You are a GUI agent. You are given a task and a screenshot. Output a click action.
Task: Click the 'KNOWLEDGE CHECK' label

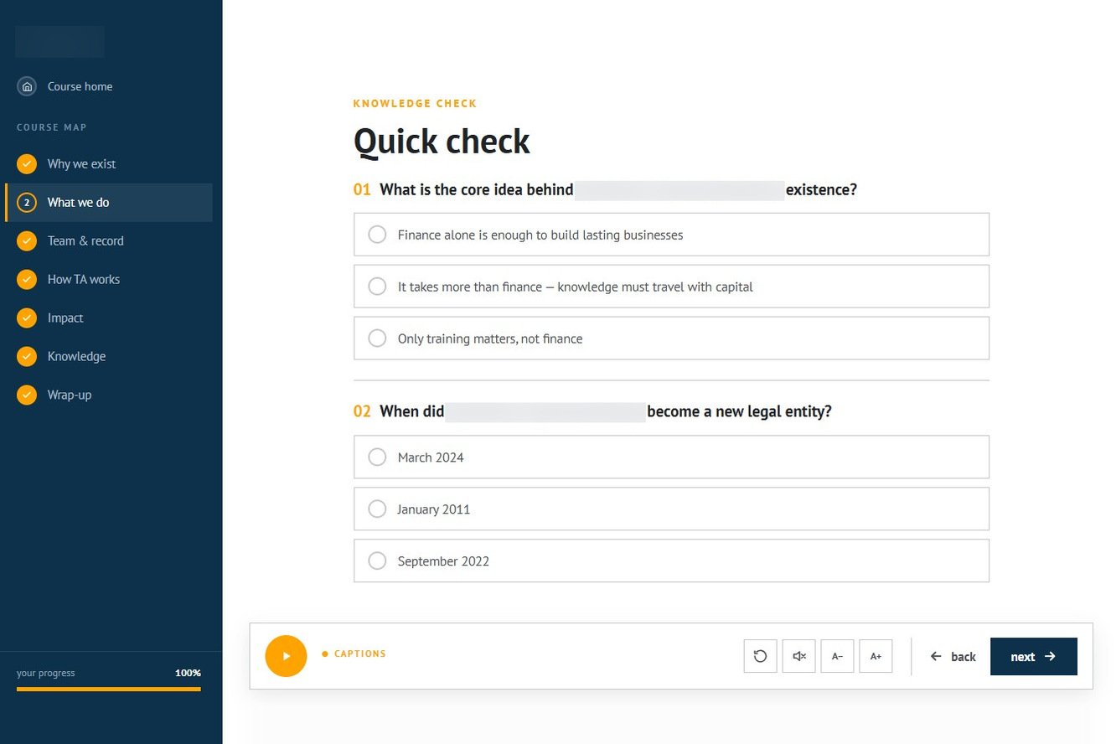coord(415,104)
